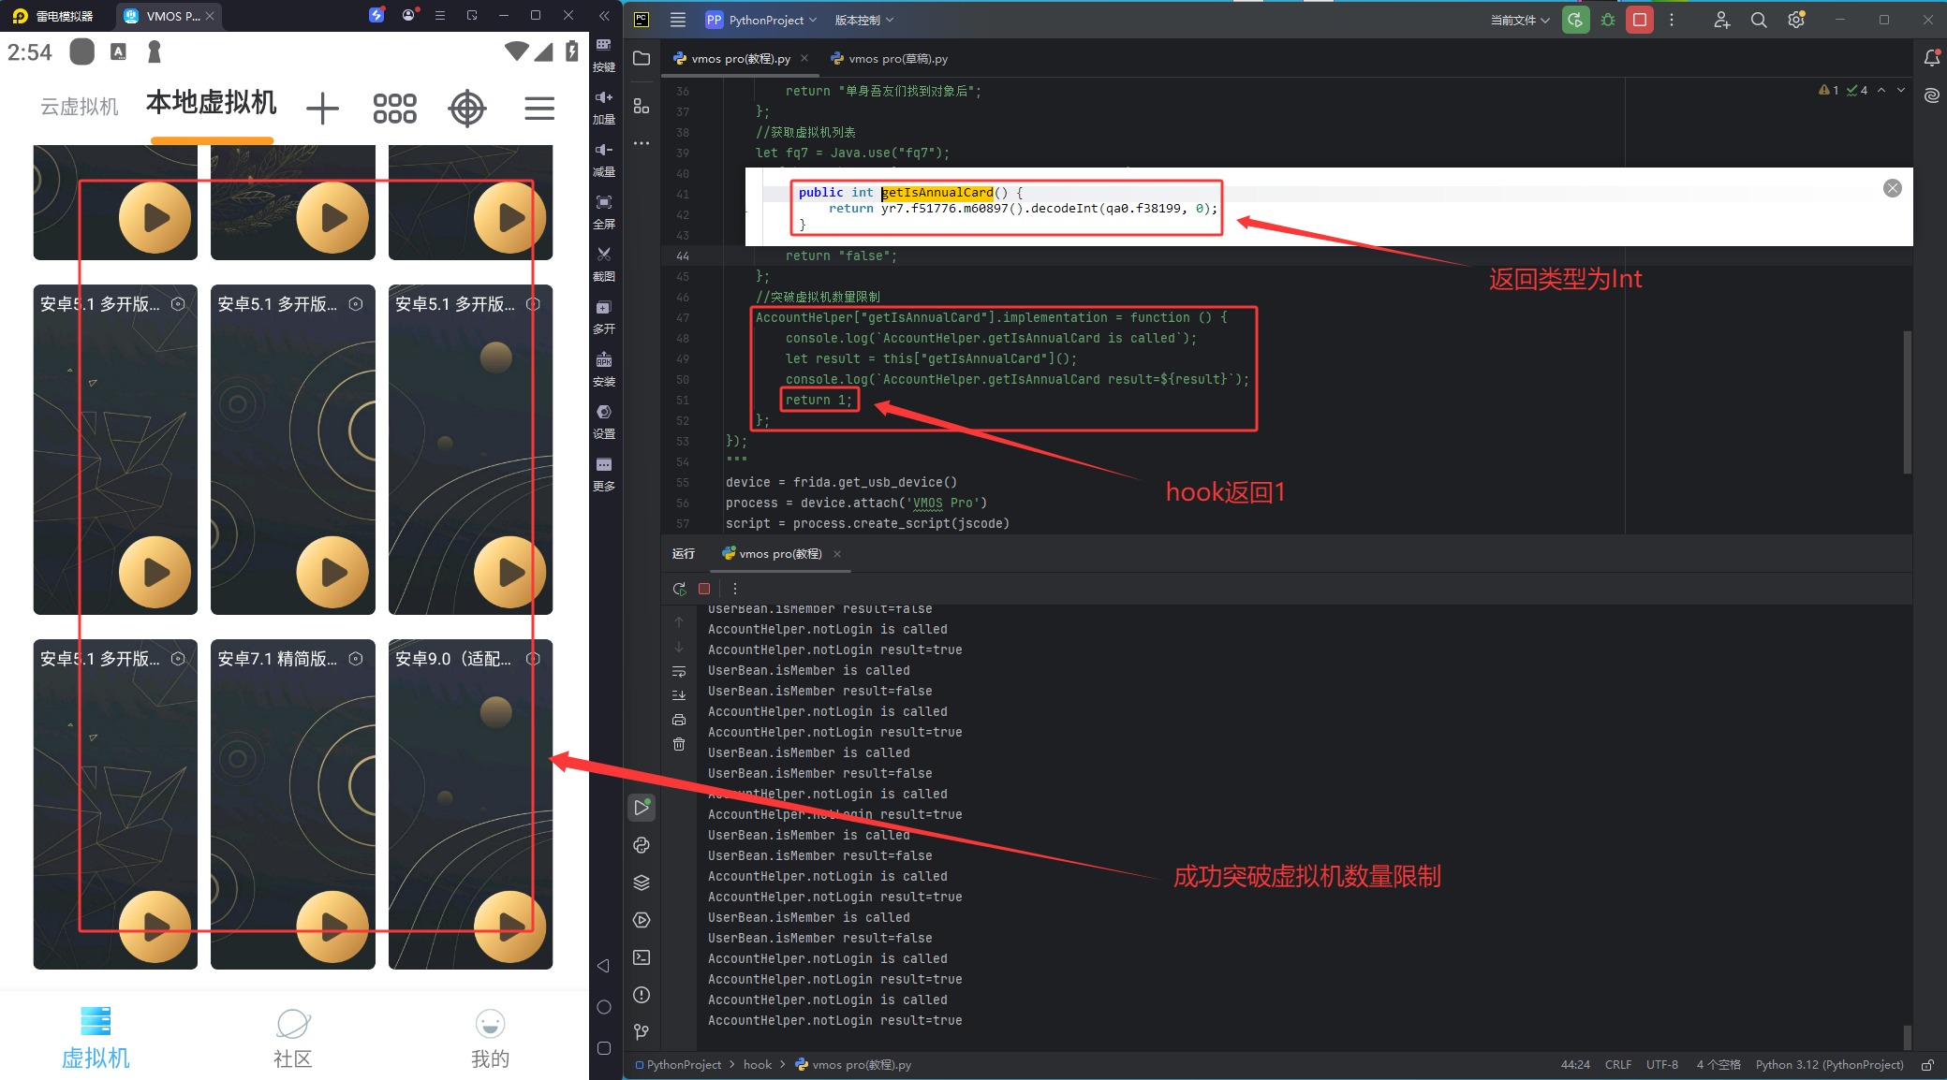1947x1080 pixels.
Task: Open PyCharm notifications bell icon
Action: tap(1931, 59)
